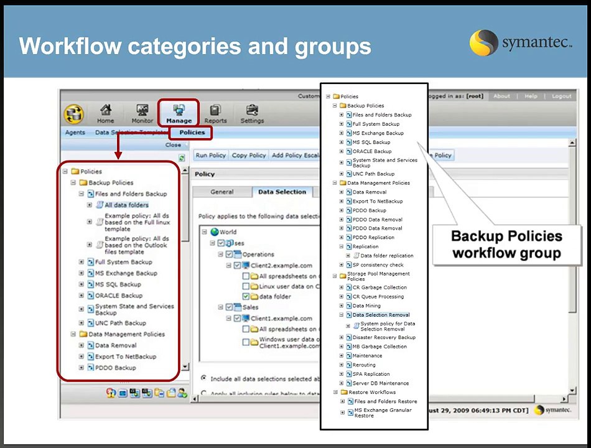Switch to the General tab

coord(222,192)
